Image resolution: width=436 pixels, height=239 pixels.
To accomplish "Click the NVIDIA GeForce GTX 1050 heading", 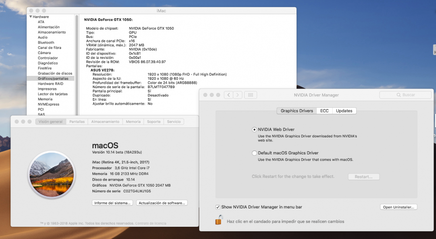I will pyautogui.click(x=109, y=20).
